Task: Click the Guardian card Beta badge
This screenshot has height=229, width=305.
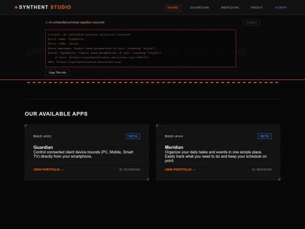Action: [x=133, y=136]
